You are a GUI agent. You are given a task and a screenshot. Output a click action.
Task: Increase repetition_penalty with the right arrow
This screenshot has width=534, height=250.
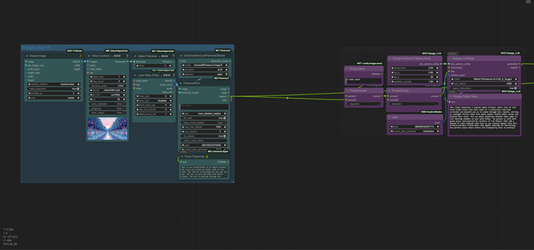click(438, 81)
